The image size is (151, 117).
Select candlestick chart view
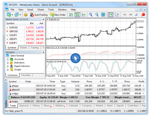(x=77, y=15)
